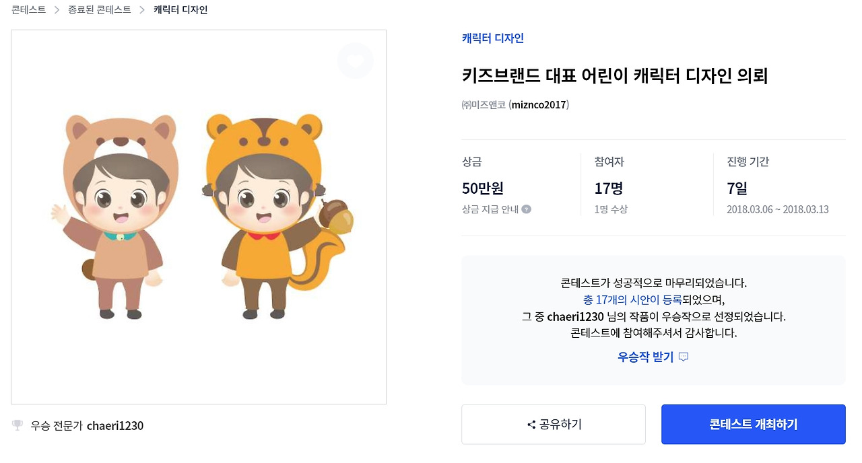Click the trophy icon beside 우승 전문가

pos(18,425)
